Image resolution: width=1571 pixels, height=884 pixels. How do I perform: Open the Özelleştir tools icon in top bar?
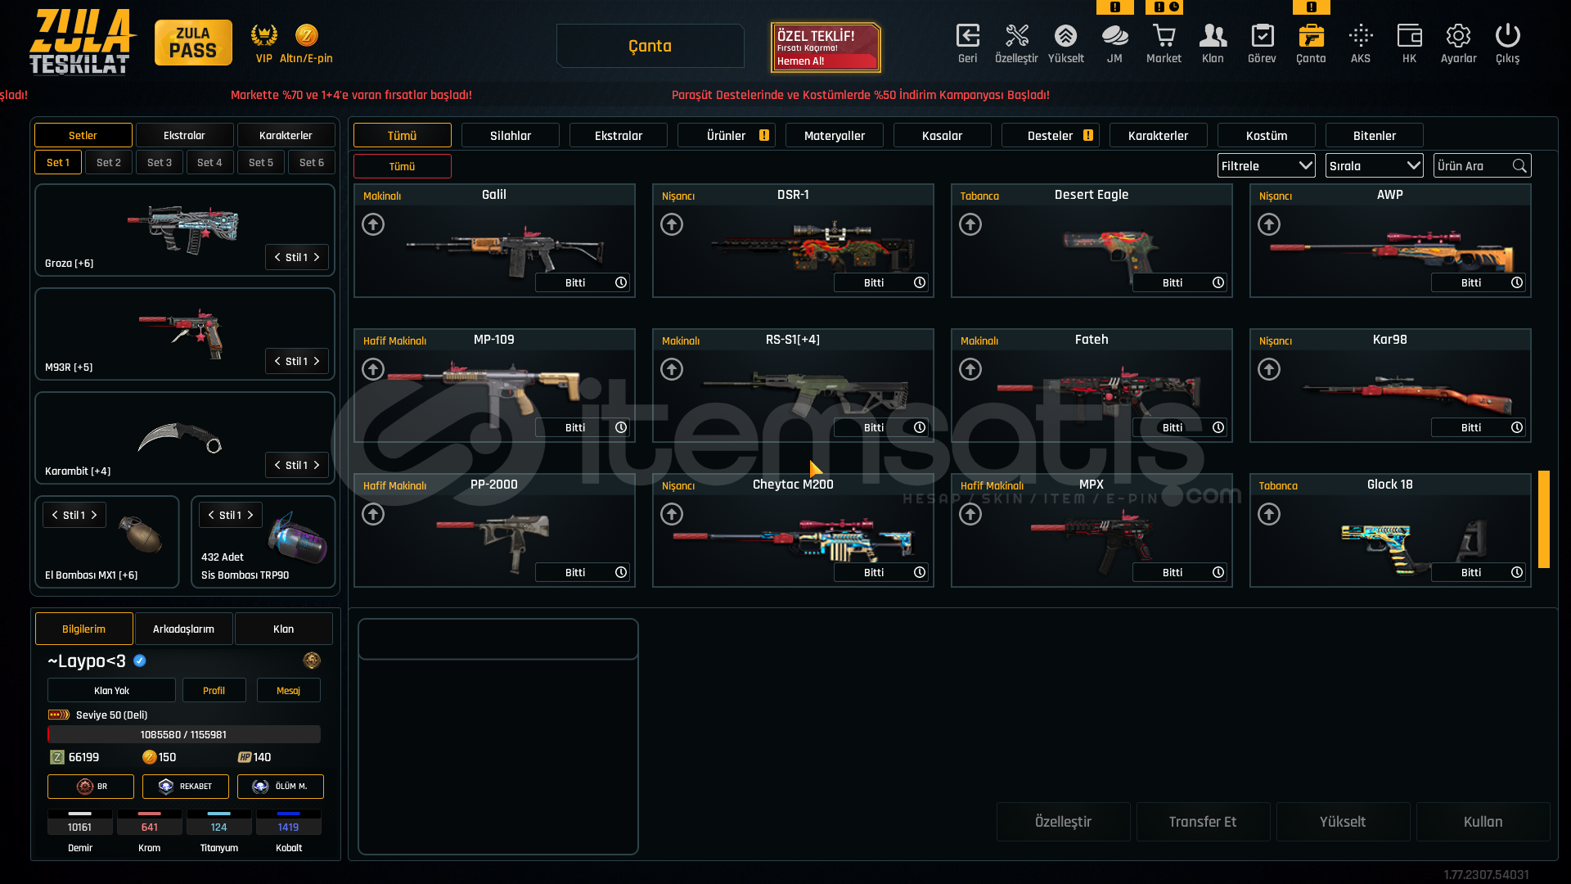point(1016,36)
